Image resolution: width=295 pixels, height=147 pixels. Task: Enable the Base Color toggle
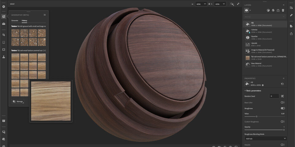click(283, 102)
